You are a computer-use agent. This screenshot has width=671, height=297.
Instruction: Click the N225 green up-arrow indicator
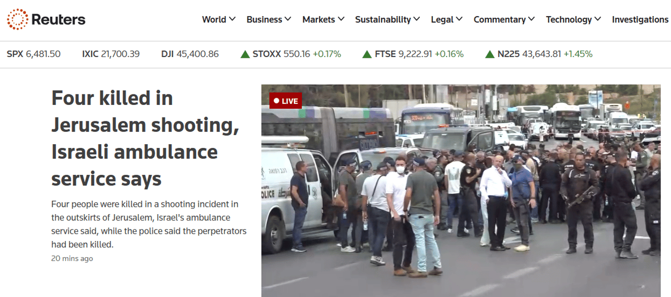click(x=490, y=54)
